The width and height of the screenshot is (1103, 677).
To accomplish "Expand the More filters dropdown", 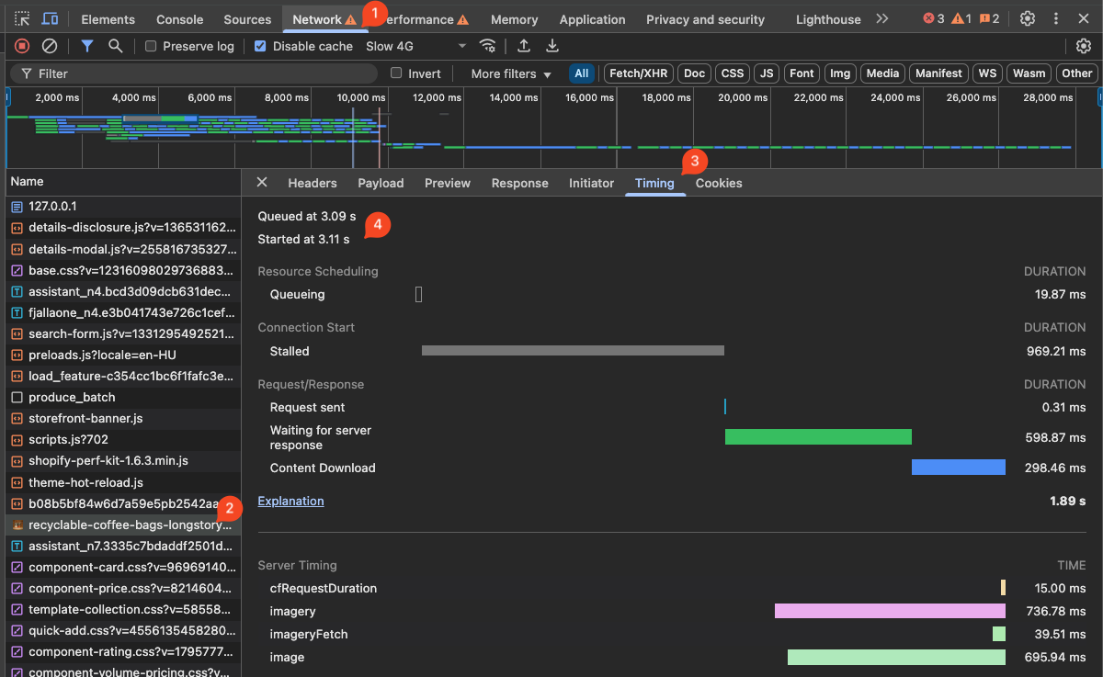I will pos(511,73).
